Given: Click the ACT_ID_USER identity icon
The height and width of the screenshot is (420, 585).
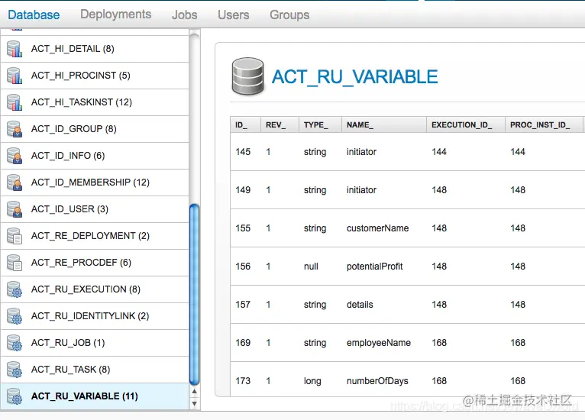Looking at the screenshot, I should pos(15,209).
